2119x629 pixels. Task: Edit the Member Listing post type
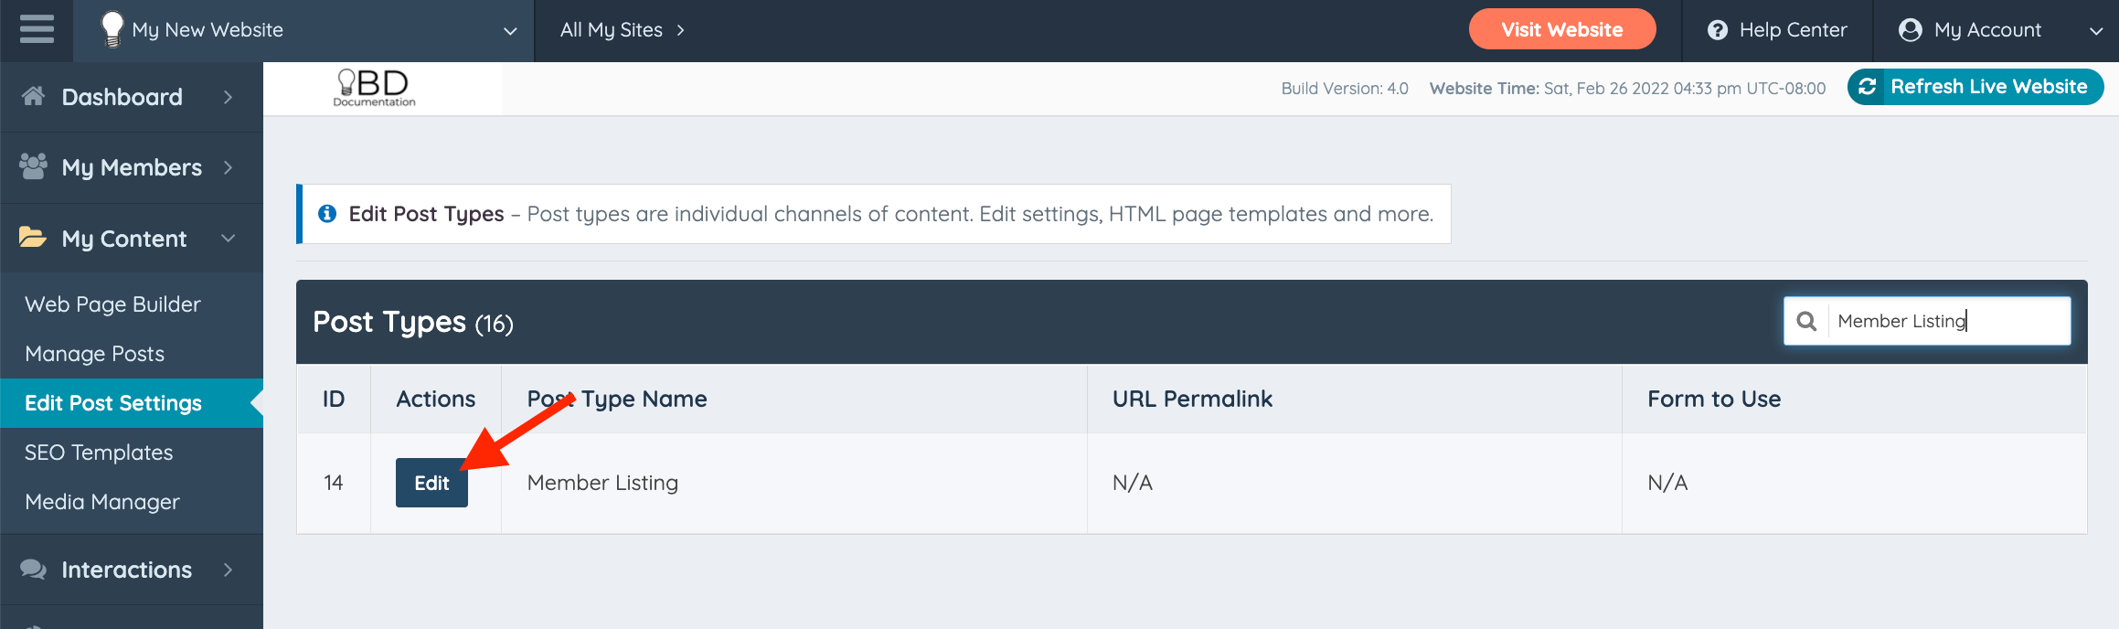click(x=431, y=483)
